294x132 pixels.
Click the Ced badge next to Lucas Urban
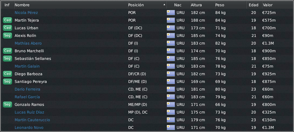[8, 28]
